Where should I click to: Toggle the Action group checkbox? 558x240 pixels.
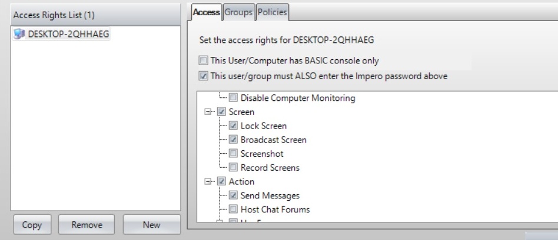(x=221, y=181)
